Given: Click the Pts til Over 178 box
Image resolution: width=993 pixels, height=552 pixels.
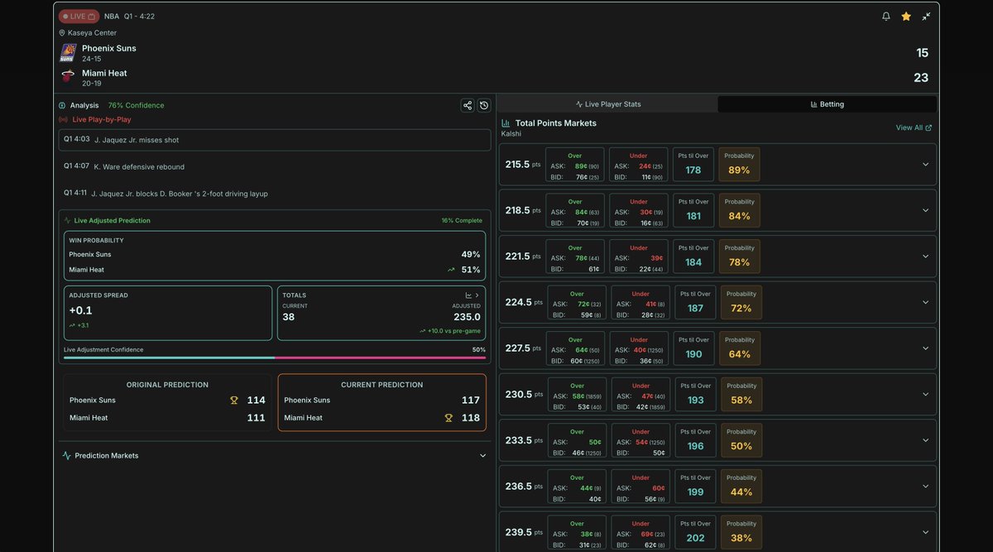Looking at the screenshot, I should 693,165.
